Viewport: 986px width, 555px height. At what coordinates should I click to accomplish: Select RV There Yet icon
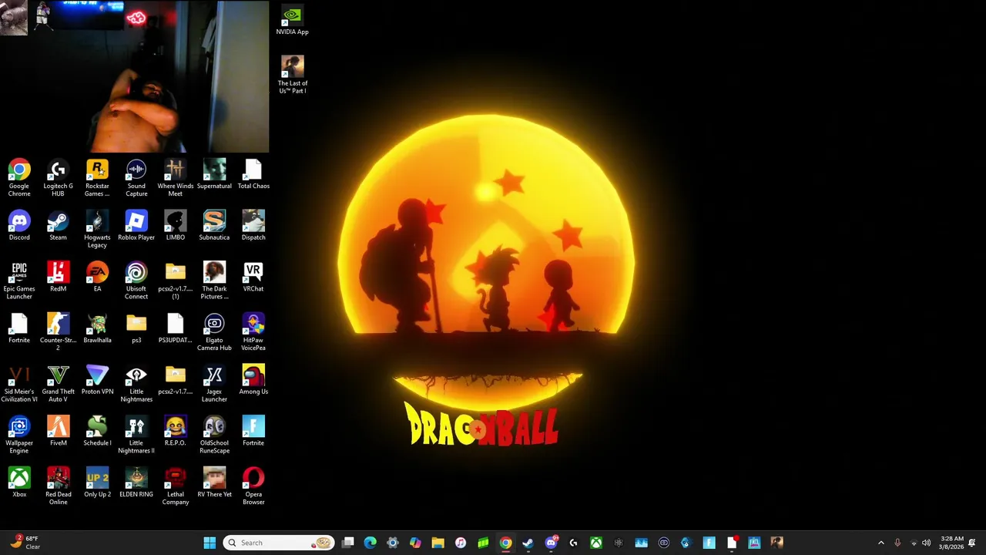214,483
